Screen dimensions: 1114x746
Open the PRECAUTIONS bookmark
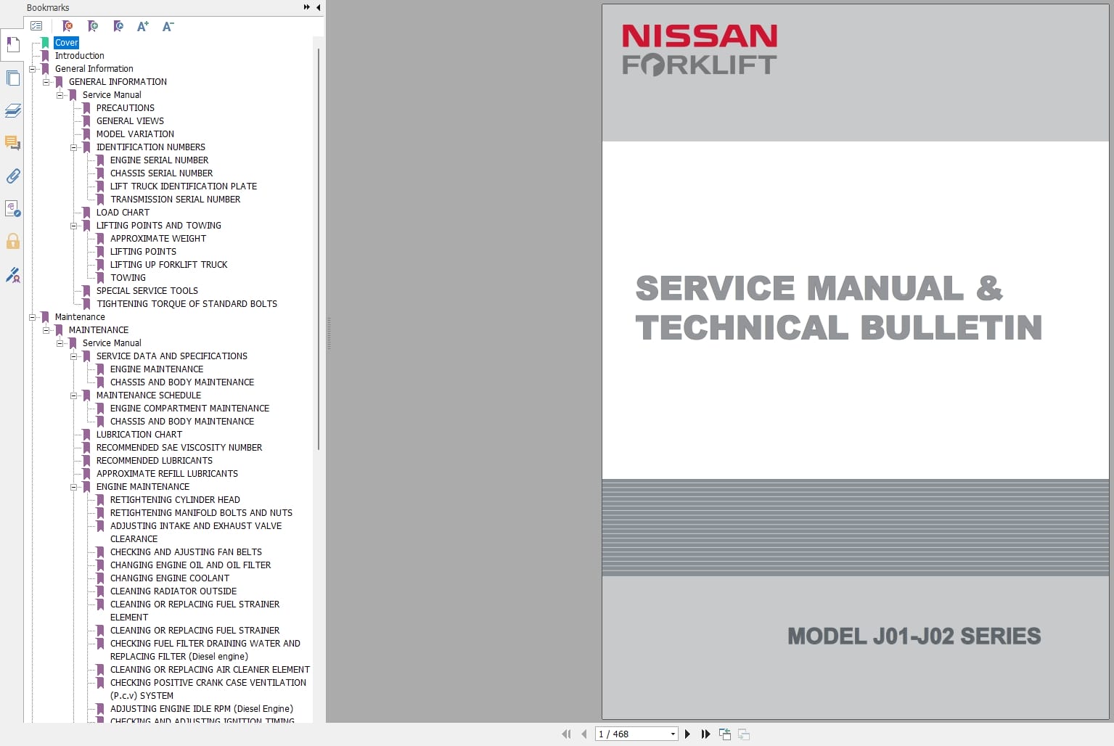click(x=126, y=108)
